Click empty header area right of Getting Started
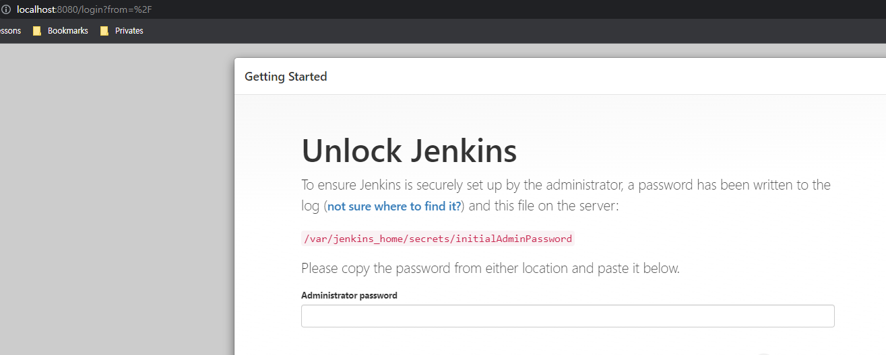The image size is (886, 355). pos(606,77)
